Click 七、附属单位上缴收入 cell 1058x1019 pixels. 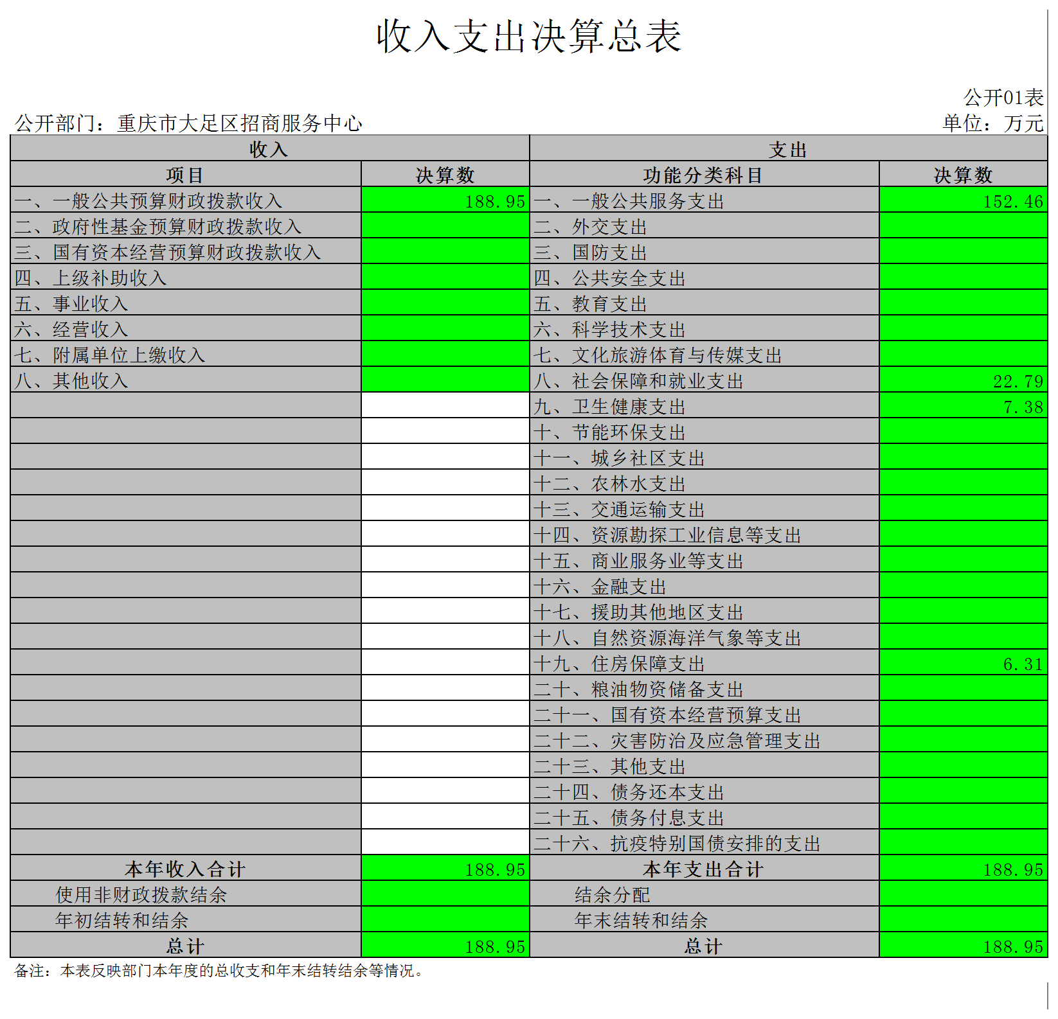186,354
